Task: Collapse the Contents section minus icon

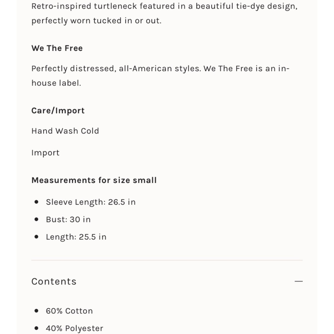Action: [x=298, y=281]
